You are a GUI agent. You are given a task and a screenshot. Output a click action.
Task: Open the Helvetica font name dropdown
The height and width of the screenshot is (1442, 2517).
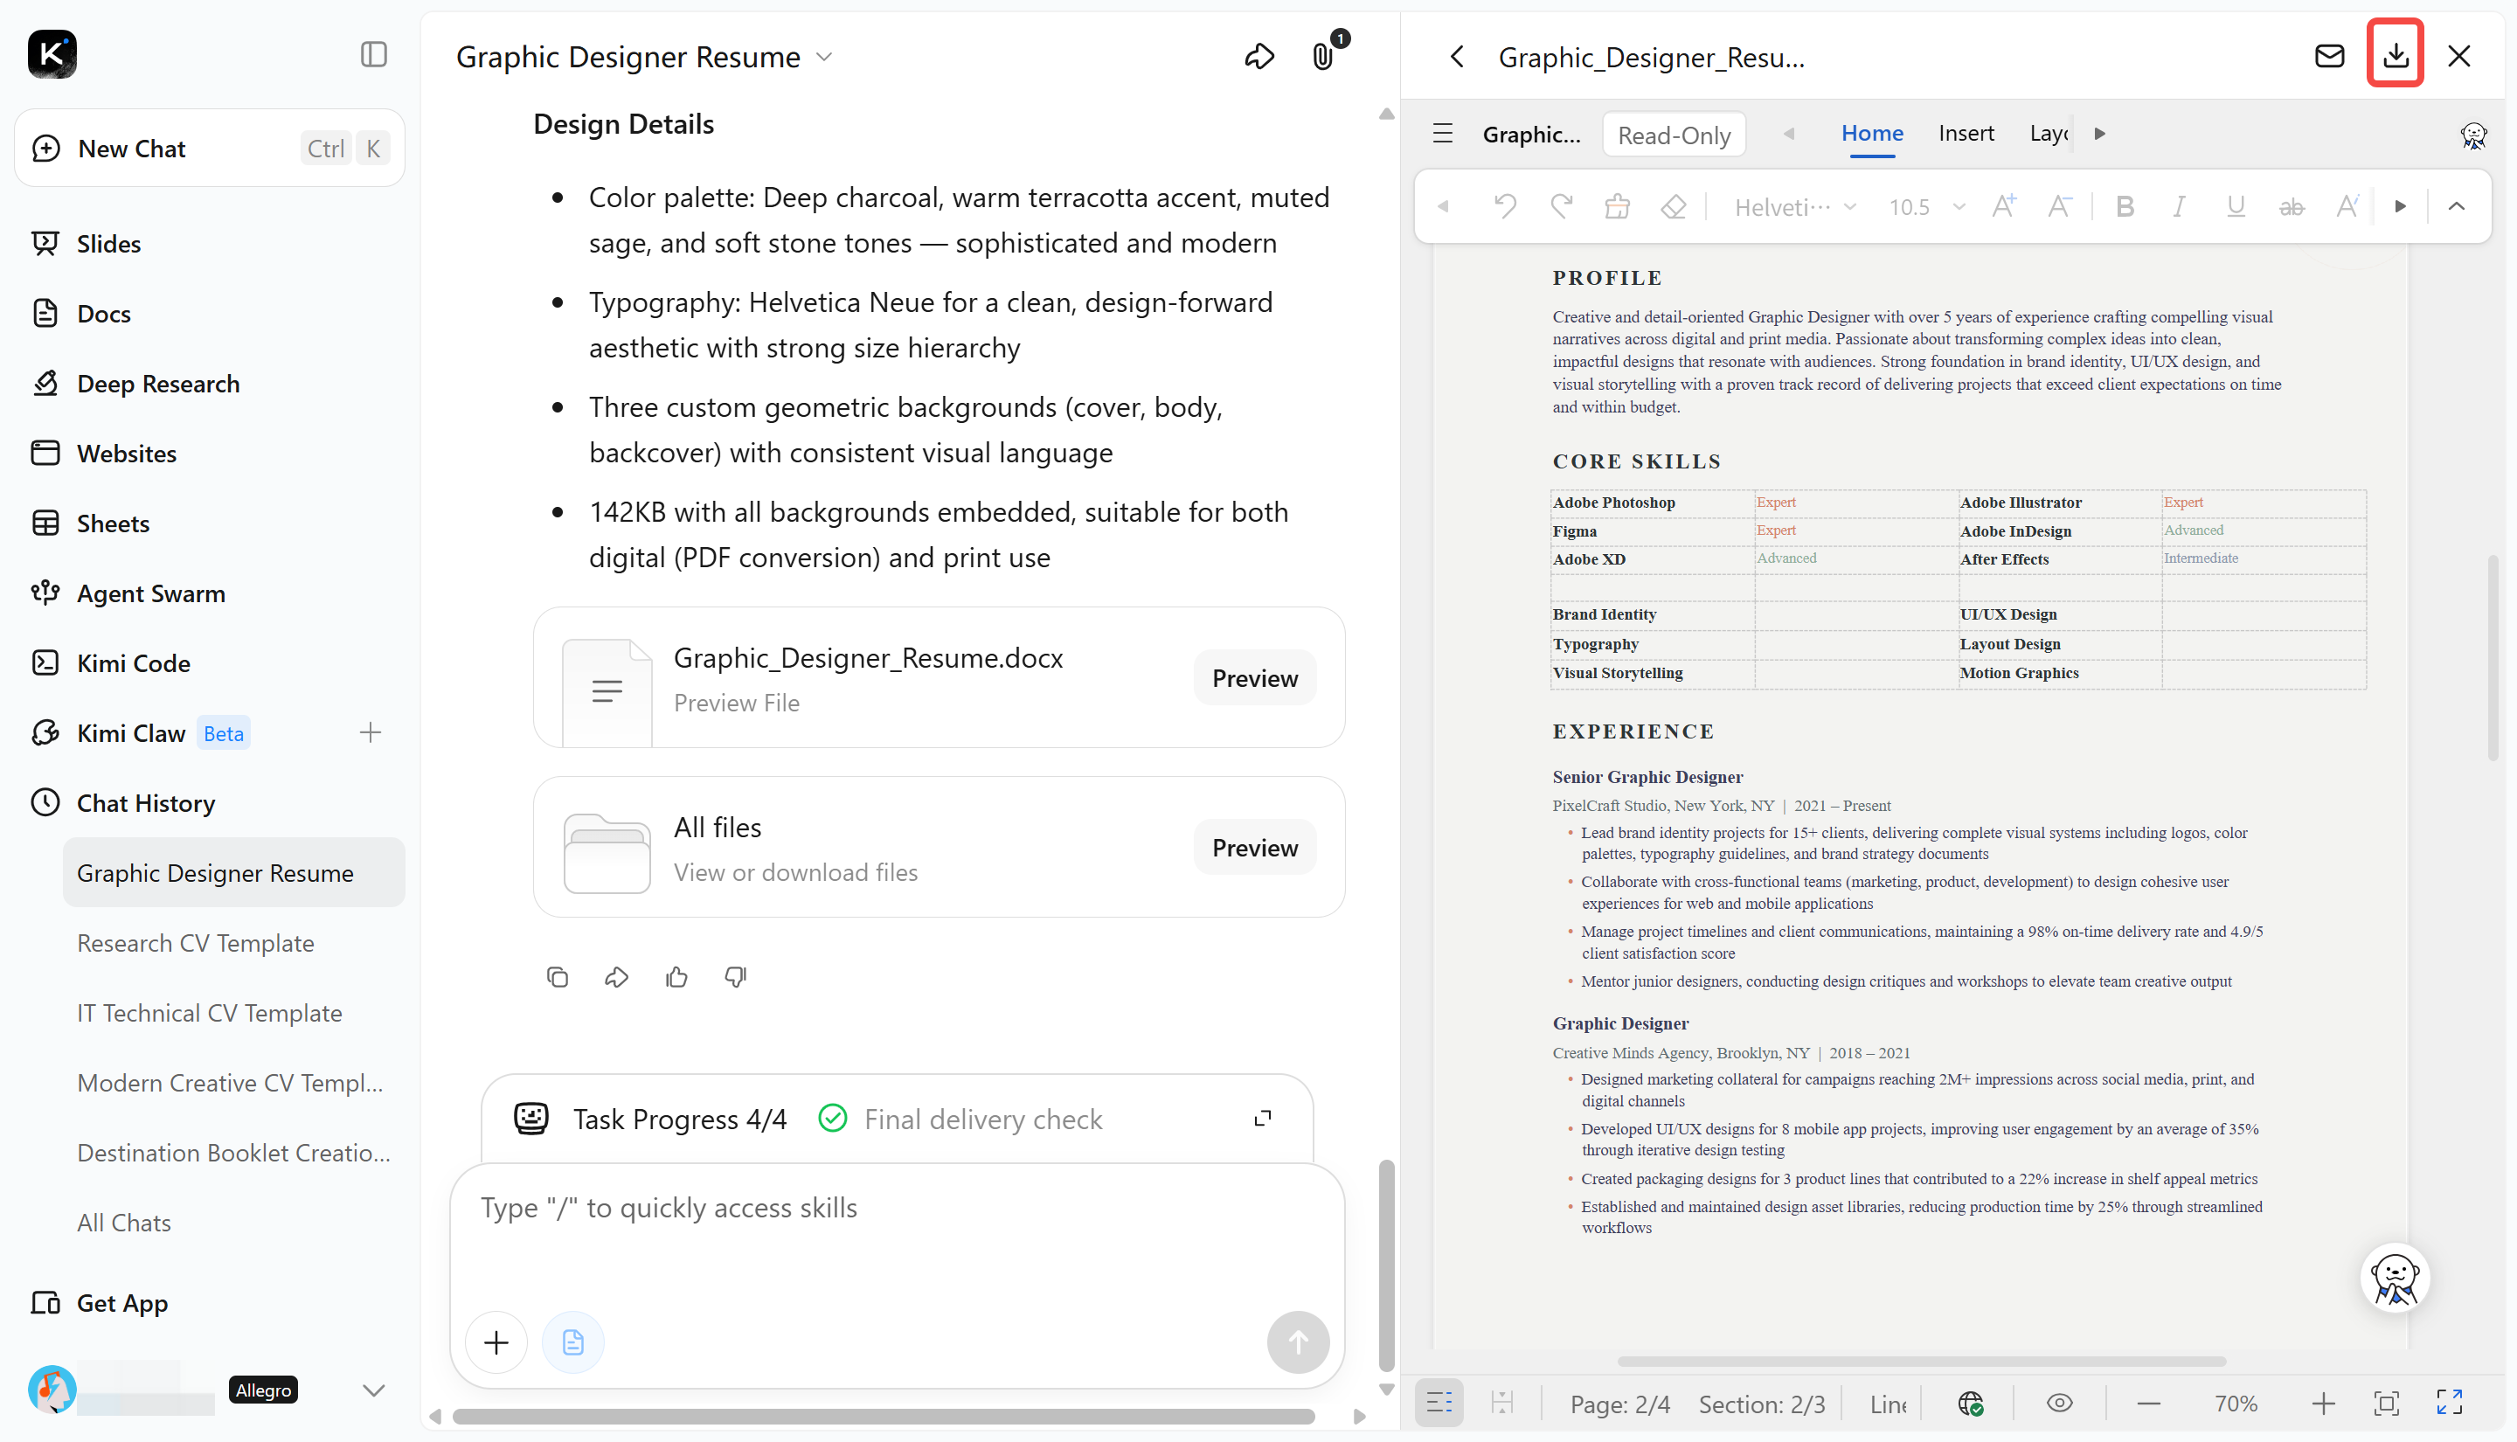pos(1794,206)
